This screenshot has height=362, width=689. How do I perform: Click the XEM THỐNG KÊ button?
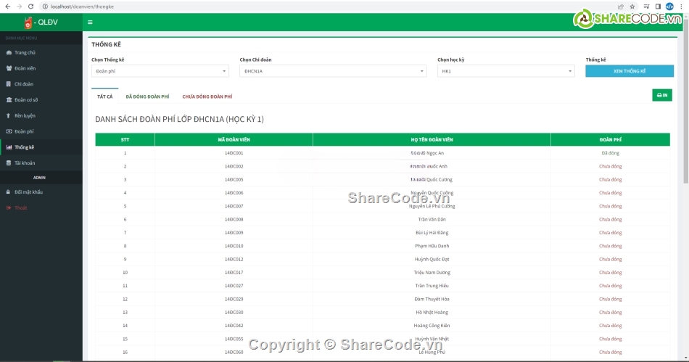[x=630, y=71]
